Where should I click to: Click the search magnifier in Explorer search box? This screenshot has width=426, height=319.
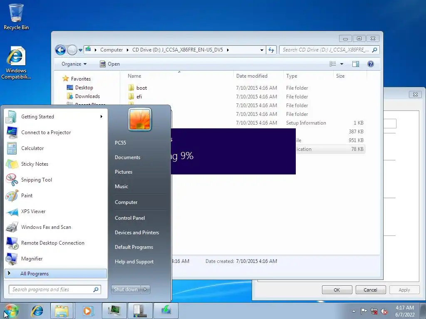pos(375,50)
